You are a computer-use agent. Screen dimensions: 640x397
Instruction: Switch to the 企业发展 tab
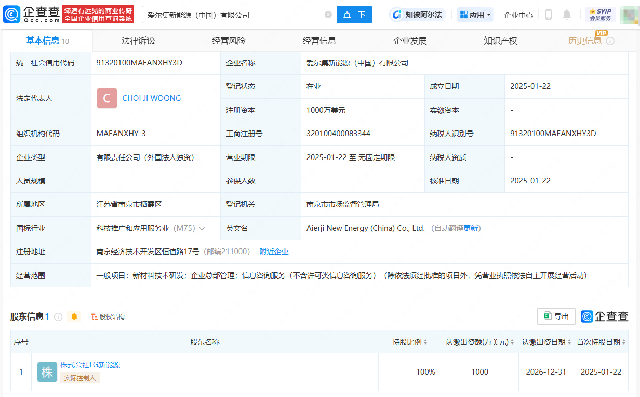[410, 41]
